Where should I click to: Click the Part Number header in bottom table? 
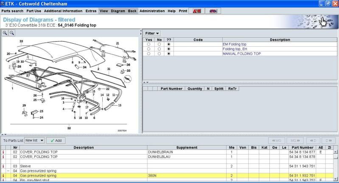pos(302,147)
